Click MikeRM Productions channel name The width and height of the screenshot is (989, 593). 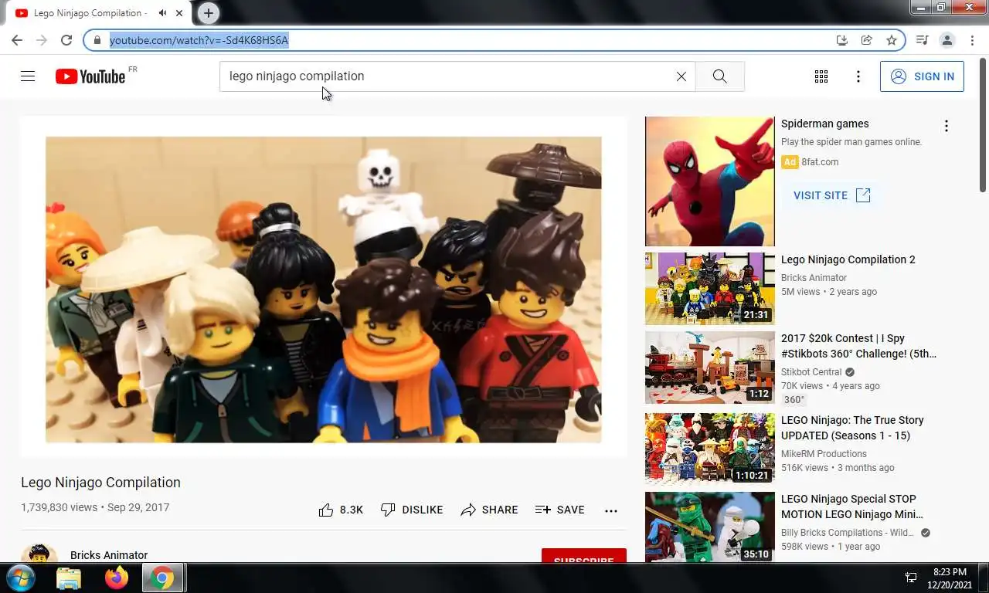(824, 454)
